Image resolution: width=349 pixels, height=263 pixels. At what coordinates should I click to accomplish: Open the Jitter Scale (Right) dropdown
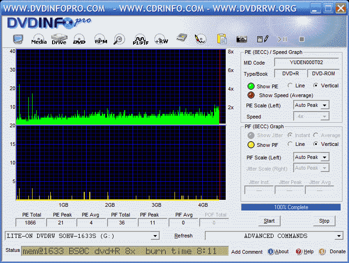311,168
